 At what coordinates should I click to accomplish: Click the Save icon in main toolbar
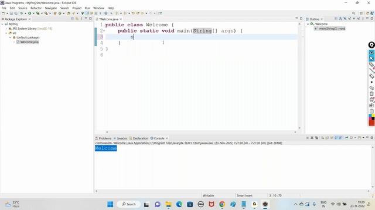coord(11,13)
